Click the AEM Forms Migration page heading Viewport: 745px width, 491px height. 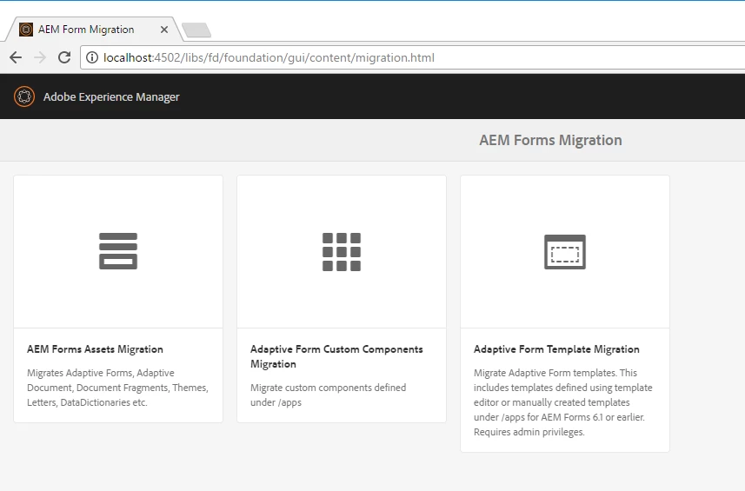[x=550, y=140]
